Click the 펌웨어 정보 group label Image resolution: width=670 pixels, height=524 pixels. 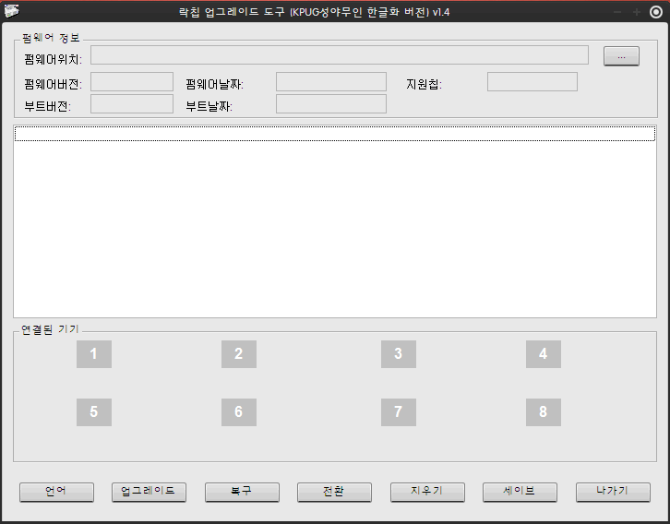tap(52, 38)
